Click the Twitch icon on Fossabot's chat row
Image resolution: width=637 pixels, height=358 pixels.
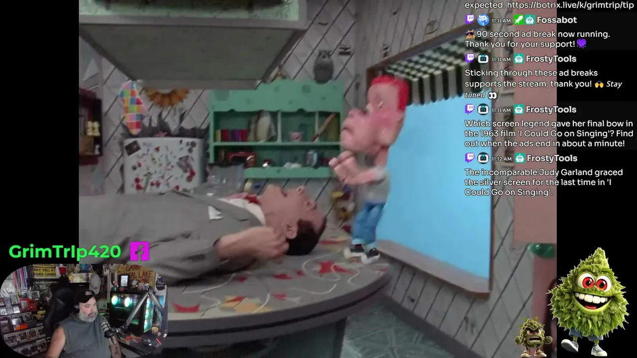pos(470,20)
